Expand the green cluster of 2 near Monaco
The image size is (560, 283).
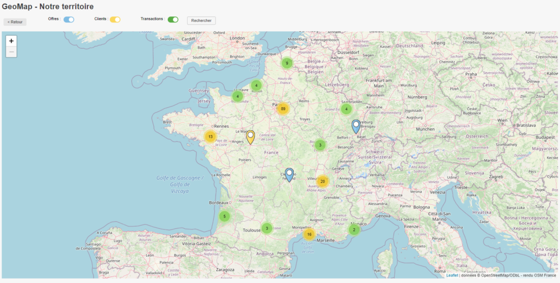[x=354, y=230]
